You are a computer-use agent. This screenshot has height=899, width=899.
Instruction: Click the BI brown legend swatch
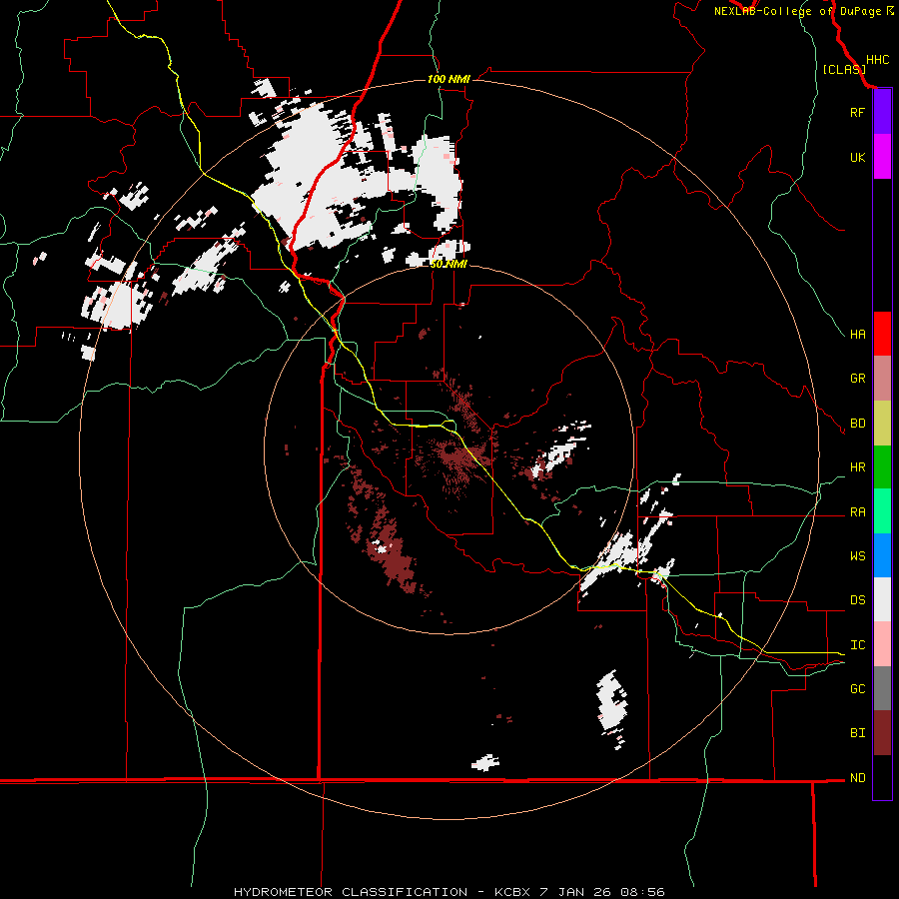click(882, 733)
